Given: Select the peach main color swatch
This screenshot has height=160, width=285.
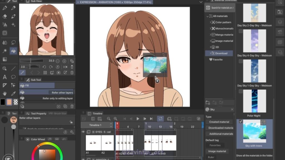Looking at the screenshot, I should point(9,102).
